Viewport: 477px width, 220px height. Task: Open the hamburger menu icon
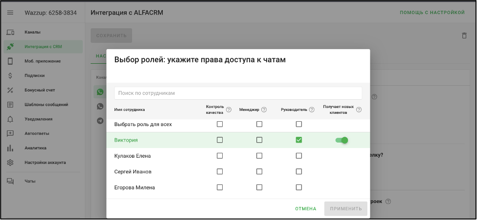tap(10, 13)
